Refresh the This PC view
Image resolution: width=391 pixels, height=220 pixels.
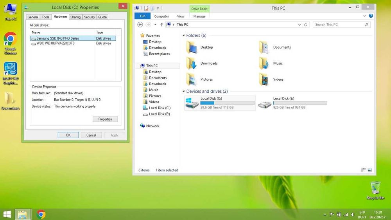click(x=306, y=25)
